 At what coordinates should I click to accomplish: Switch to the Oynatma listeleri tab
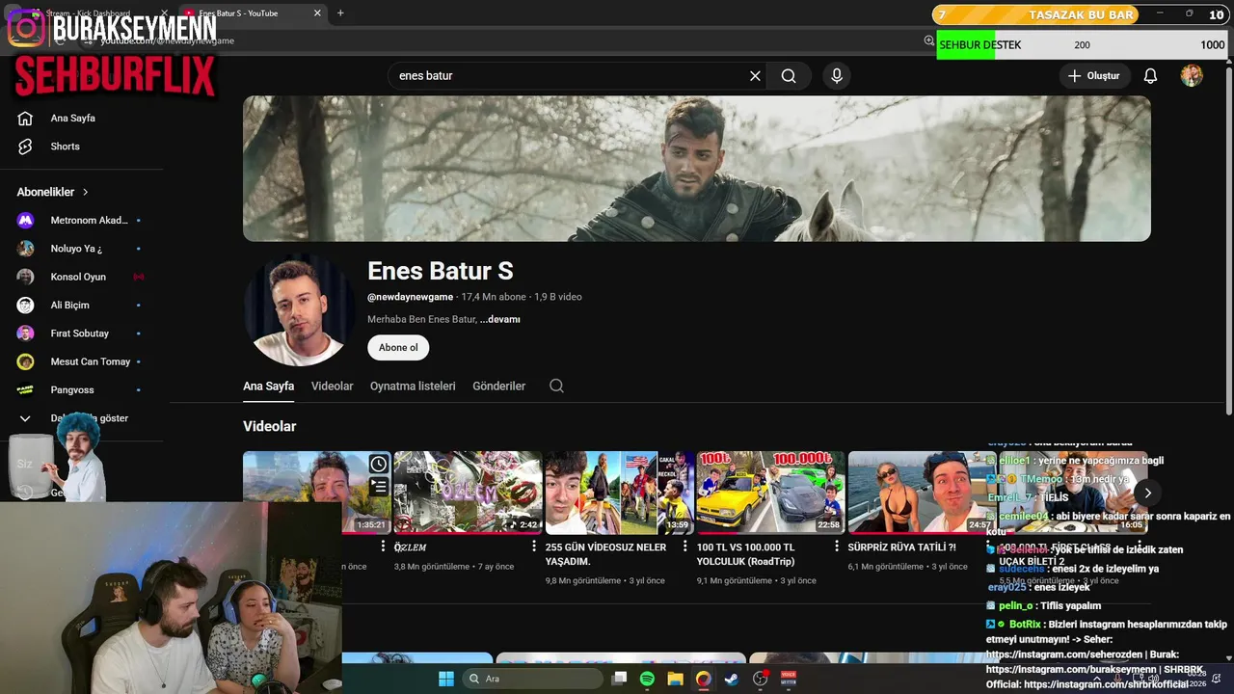coord(413,386)
